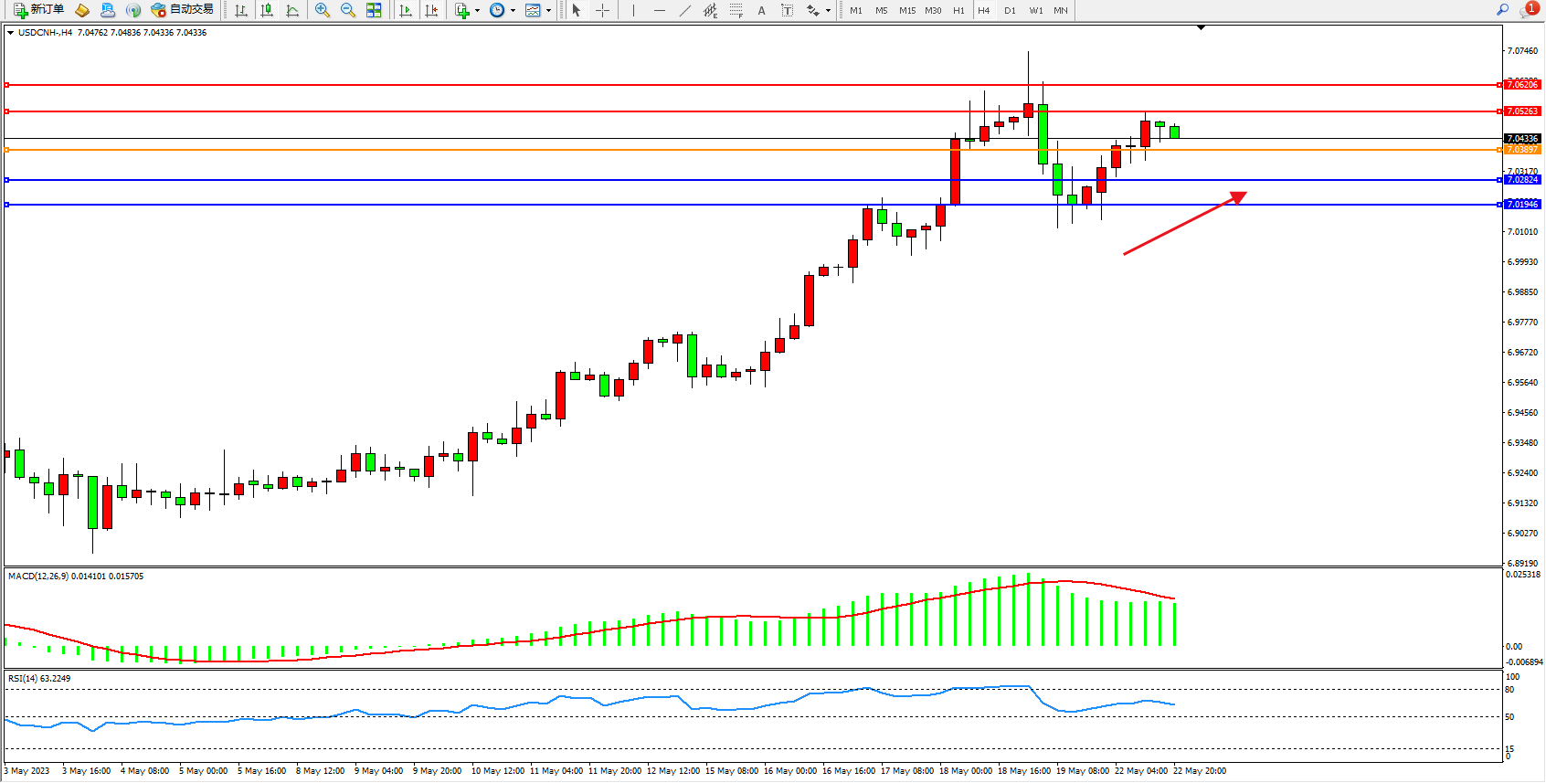Click the New Order (新订单) button
The image size is (1546, 783).
pos(38,10)
